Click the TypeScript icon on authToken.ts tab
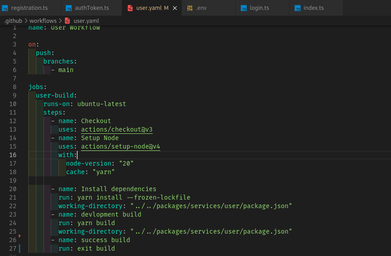Screen dimensions: 391x256 click(69, 8)
